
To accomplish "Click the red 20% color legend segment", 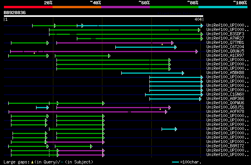I will [x=28, y=7].
